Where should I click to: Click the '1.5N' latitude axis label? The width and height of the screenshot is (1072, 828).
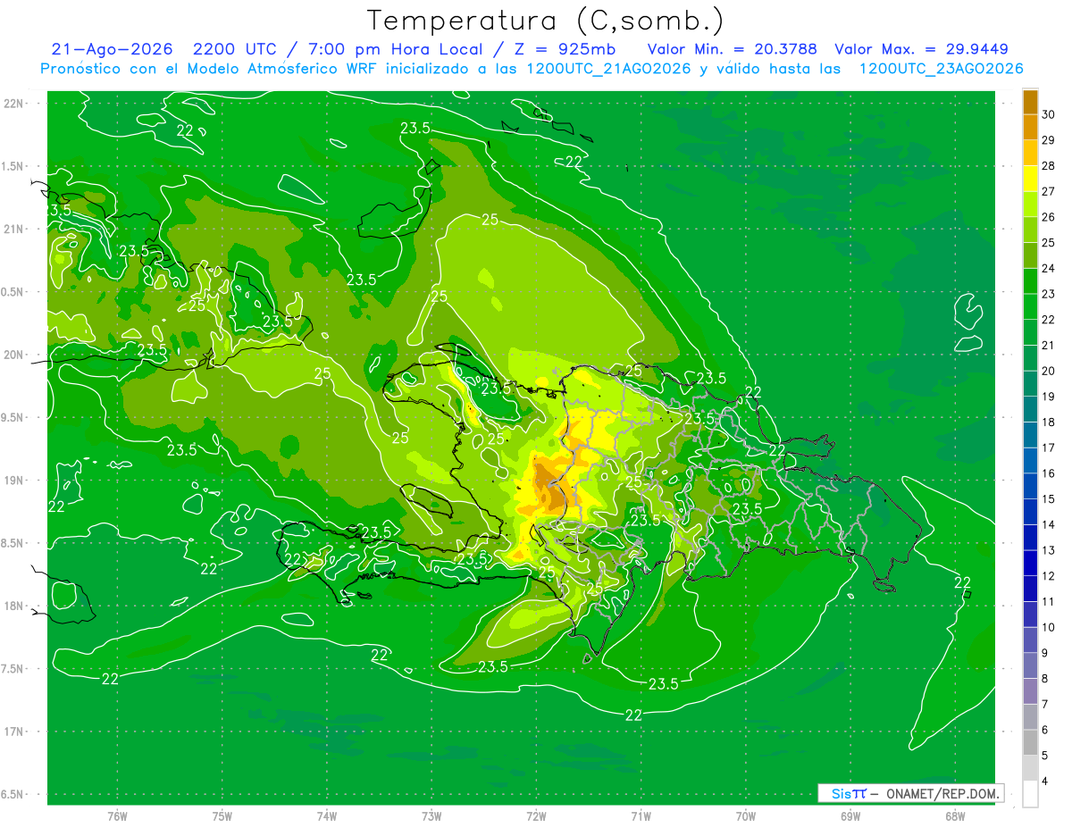click(13, 166)
